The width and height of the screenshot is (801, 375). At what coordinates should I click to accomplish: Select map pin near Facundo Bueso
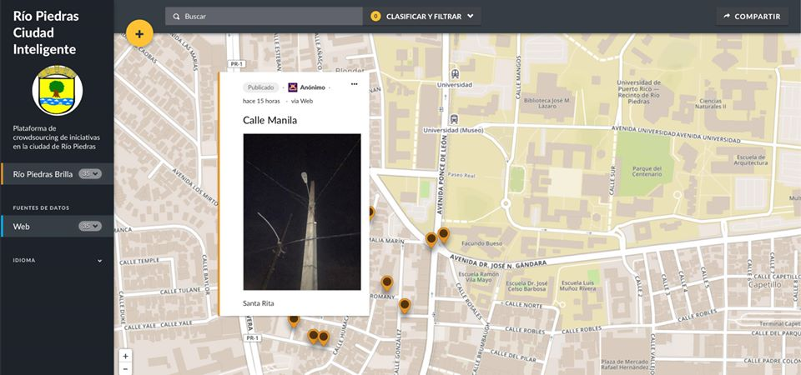point(443,235)
